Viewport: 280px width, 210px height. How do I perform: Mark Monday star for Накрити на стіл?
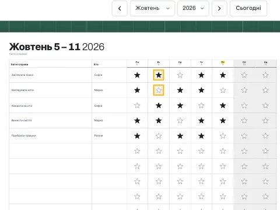(x=137, y=106)
